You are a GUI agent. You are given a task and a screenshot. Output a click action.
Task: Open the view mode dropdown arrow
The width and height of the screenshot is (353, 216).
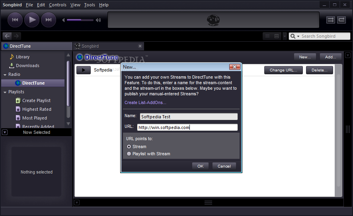pos(285,36)
